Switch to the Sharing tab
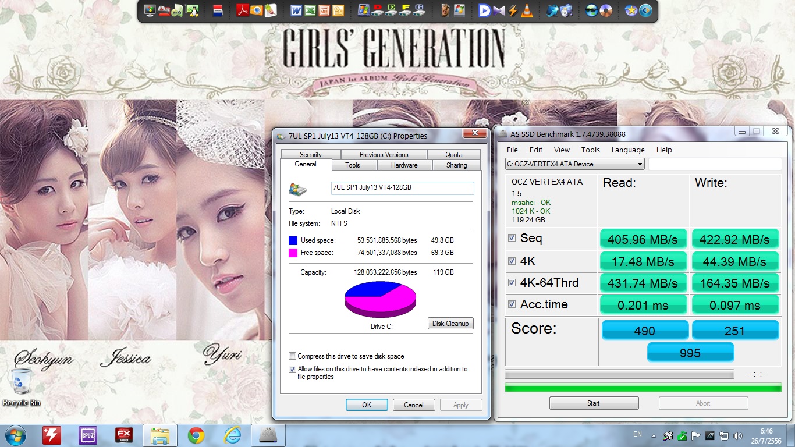Screen dimensions: 795x447 [x=457, y=165]
